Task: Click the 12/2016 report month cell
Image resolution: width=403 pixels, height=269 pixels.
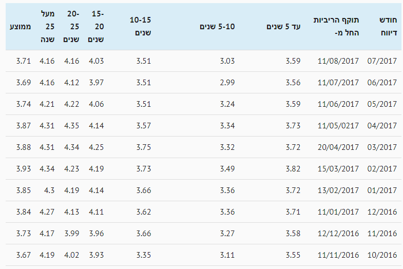Action: [382, 212]
